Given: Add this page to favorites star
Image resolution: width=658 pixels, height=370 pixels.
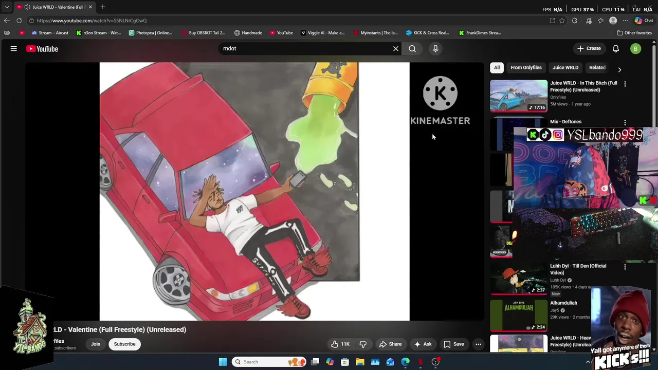Looking at the screenshot, I should point(562,21).
